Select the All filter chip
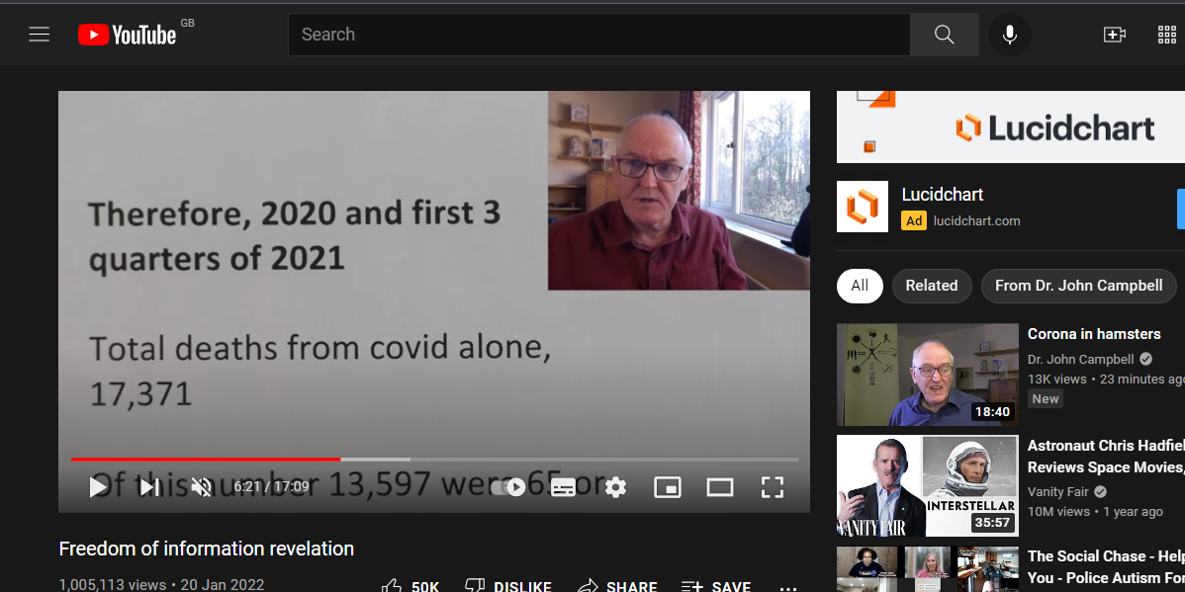 point(860,286)
